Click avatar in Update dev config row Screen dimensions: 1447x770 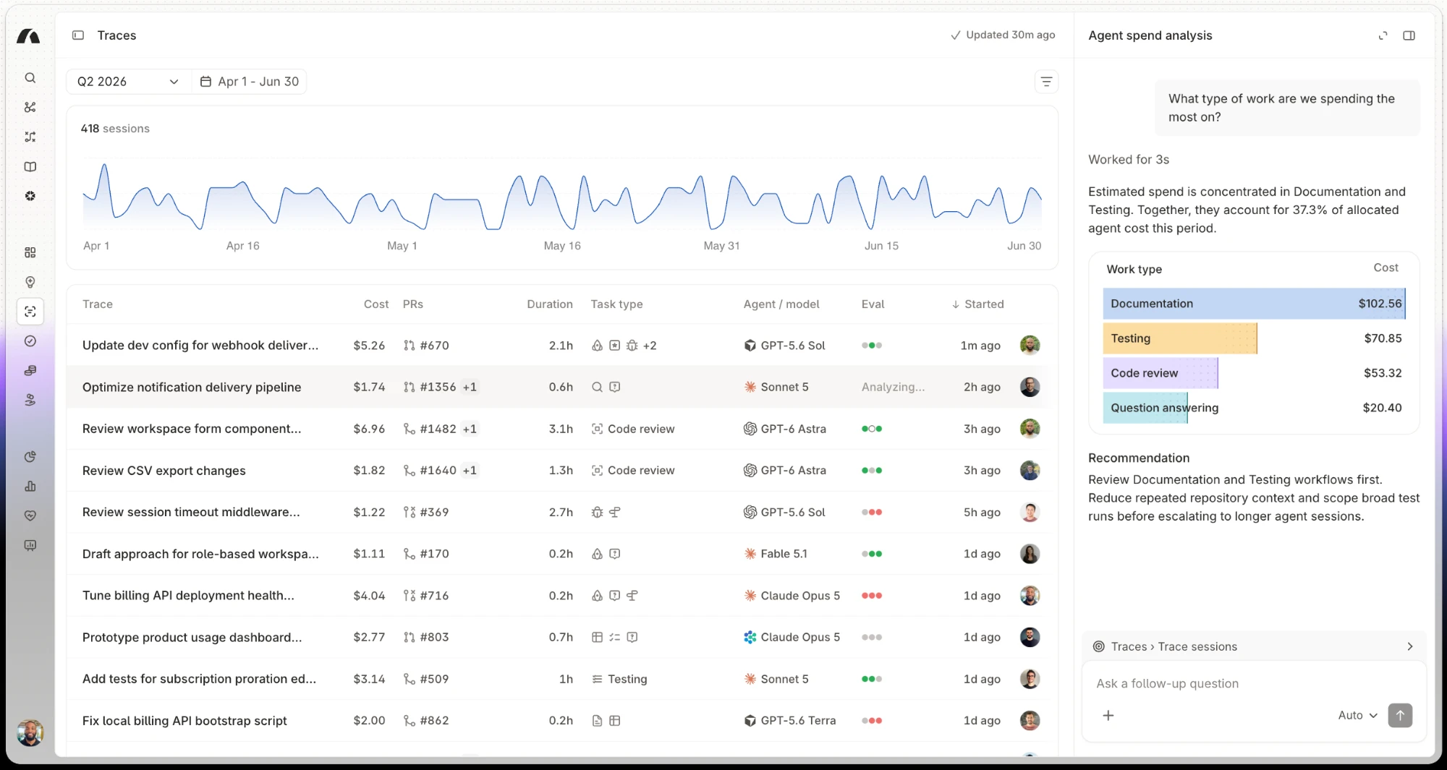point(1030,346)
